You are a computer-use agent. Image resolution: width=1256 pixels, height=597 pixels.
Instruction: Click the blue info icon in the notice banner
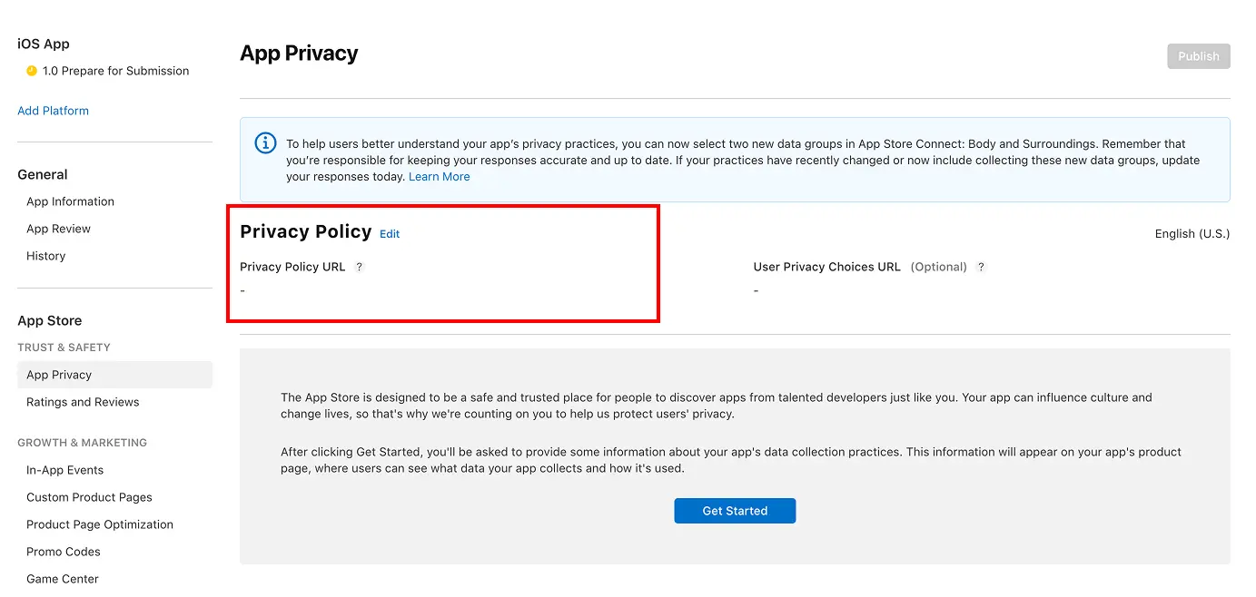265,143
